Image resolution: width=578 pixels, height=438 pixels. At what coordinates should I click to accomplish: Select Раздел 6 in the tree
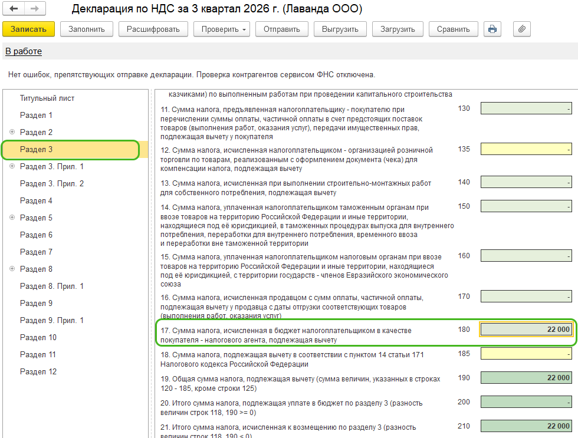point(36,235)
